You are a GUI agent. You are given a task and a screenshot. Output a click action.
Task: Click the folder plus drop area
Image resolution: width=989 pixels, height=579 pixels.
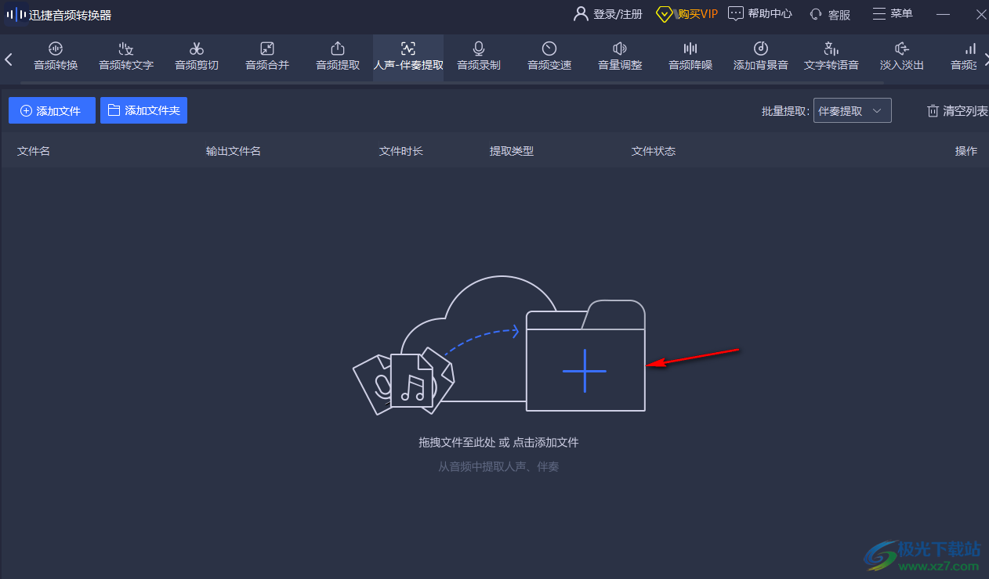585,370
